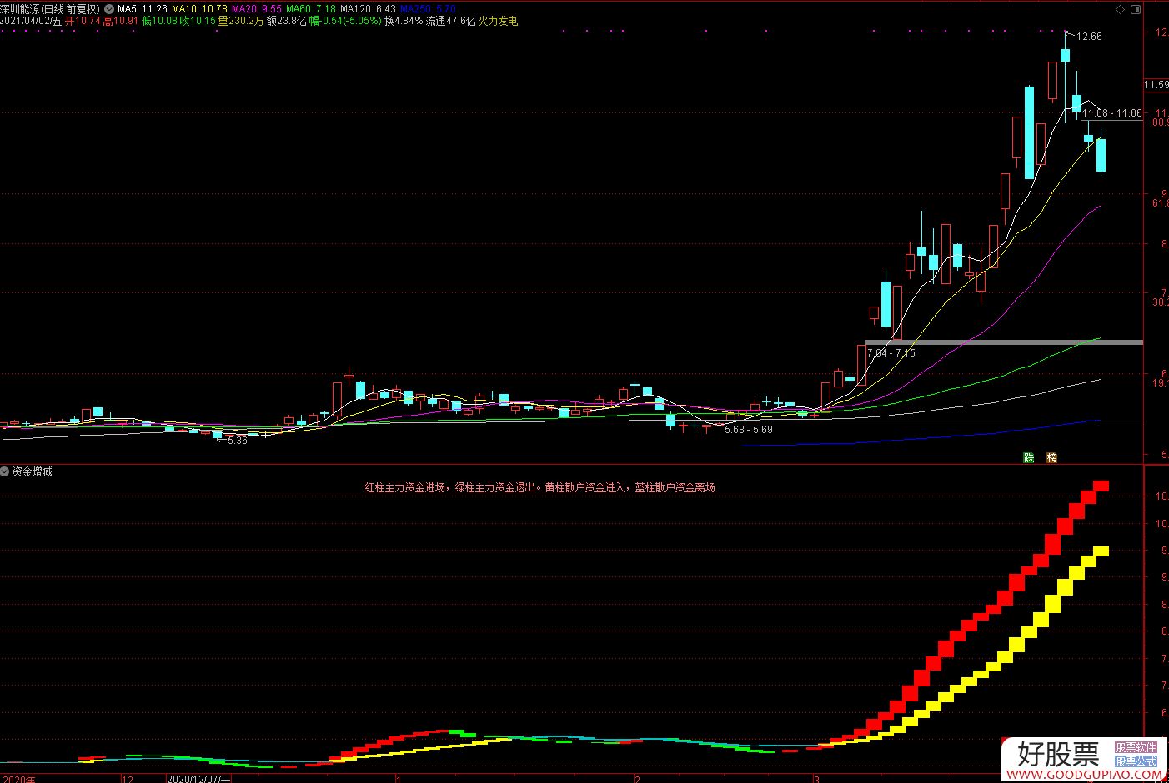This screenshot has height=783, width=1169.
Task: Click the 流通47.6亿 float value
Action: coord(450,21)
